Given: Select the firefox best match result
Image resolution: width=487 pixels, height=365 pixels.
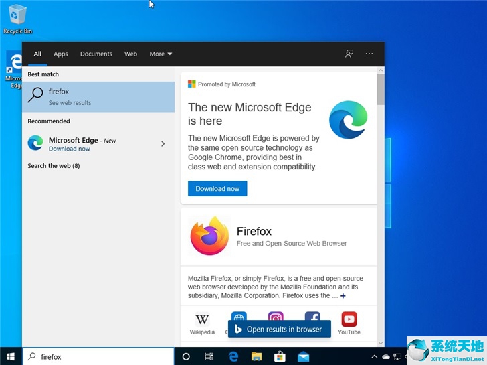Looking at the screenshot, I should pyautogui.click(x=98, y=96).
